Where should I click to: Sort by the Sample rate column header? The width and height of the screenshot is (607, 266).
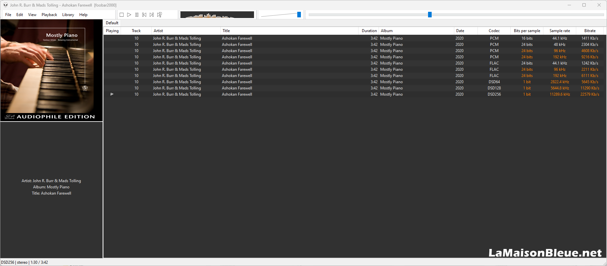tap(560, 31)
